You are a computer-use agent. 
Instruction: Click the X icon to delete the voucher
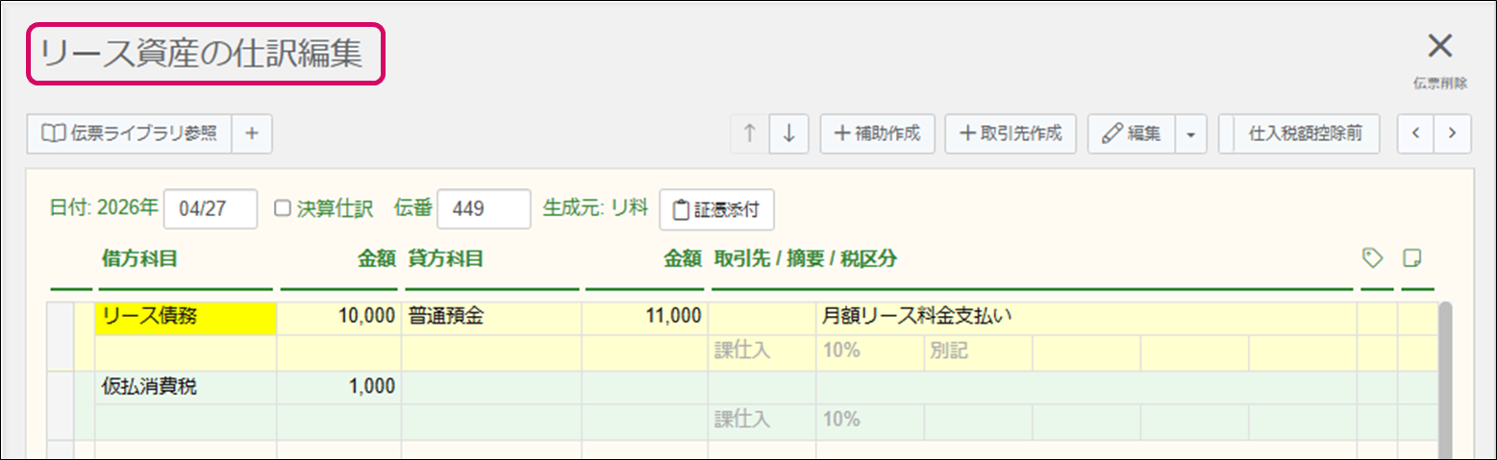pos(1439,47)
